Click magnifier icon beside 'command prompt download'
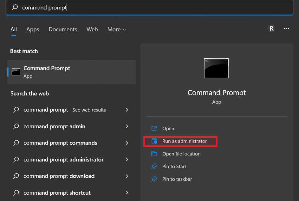Image resolution: width=299 pixels, height=201 pixels. pyautogui.click(x=16, y=176)
